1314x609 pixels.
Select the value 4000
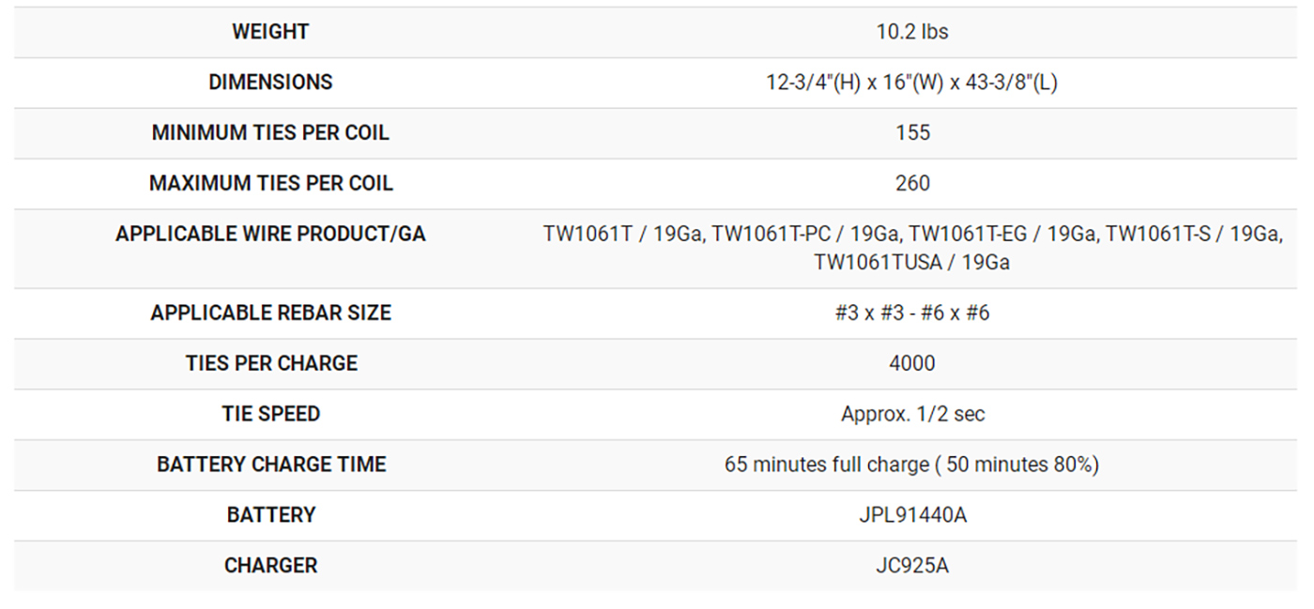pyautogui.click(x=912, y=364)
